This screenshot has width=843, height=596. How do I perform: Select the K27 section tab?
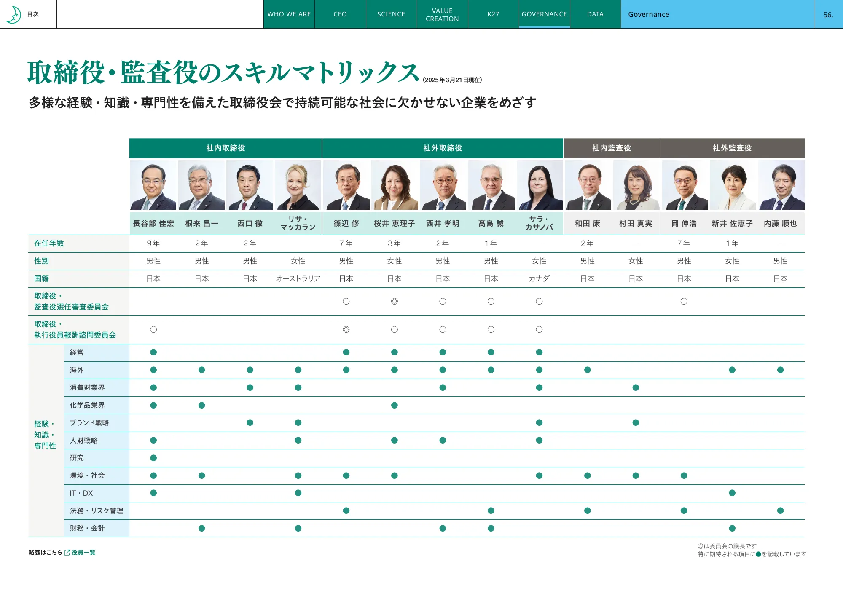[x=493, y=14]
